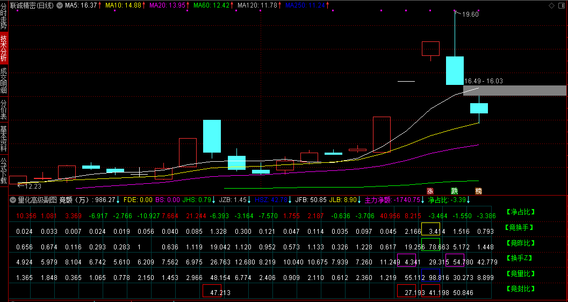Open the 分价表 side tab
568x302 pixels.
4,110
